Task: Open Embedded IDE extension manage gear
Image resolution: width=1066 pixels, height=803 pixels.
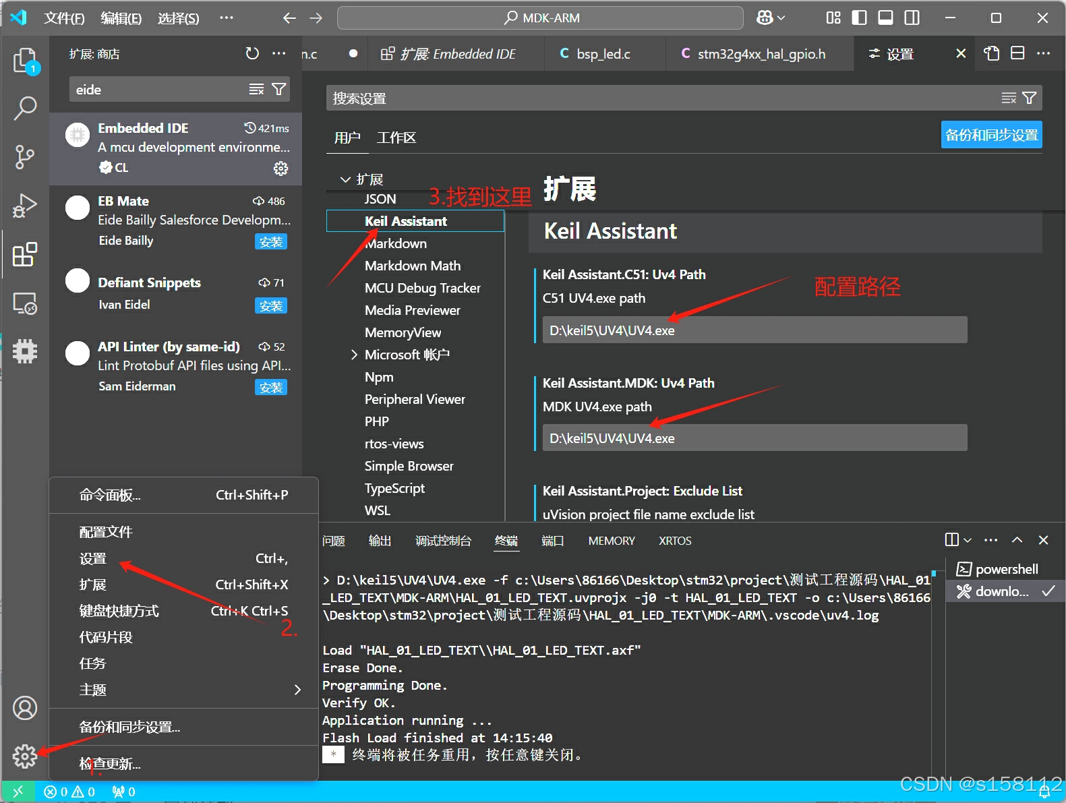Action: [x=280, y=168]
